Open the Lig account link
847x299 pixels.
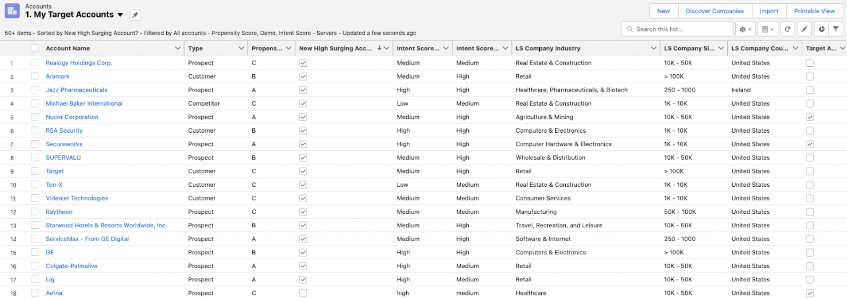(50, 279)
